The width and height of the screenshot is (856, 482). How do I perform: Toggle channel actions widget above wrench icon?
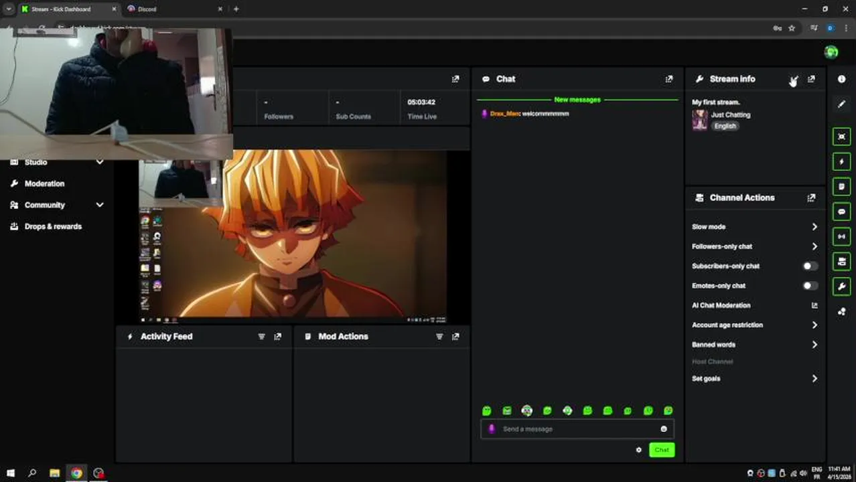point(841,261)
